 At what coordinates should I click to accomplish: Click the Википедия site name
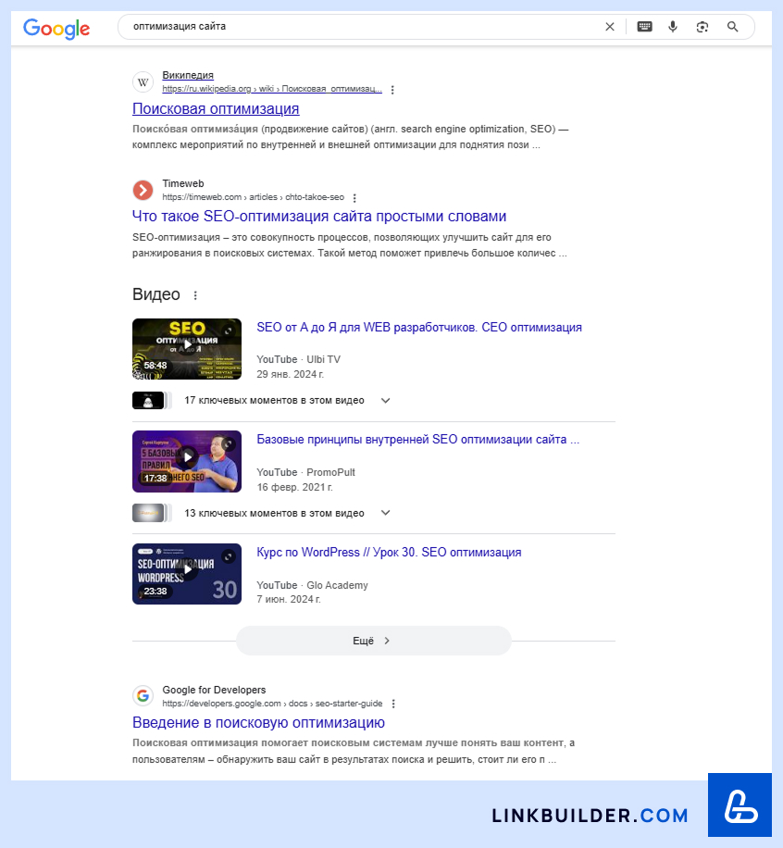coord(188,75)
